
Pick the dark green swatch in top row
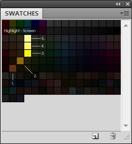coord(20,23)
